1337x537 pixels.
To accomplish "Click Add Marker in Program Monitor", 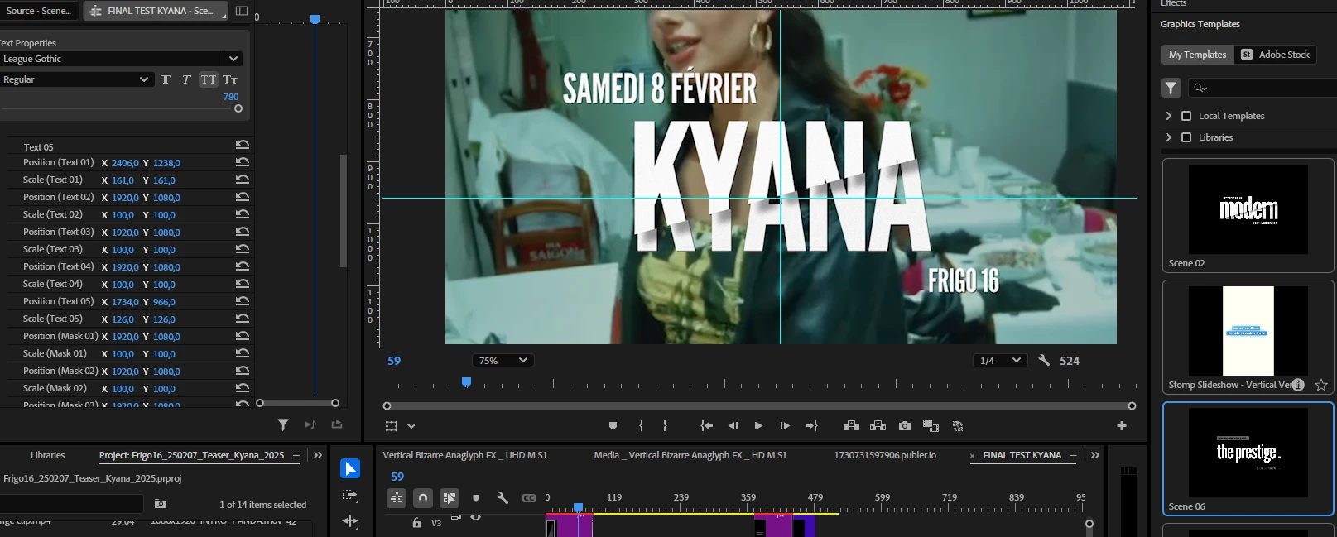I will 613,426.
